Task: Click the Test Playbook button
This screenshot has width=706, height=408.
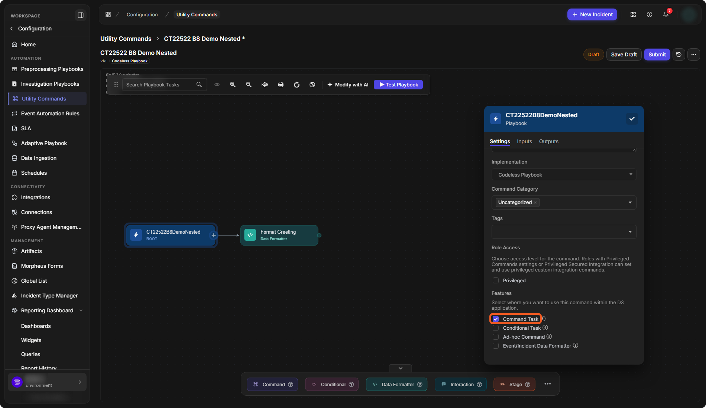Action: pyautogui.click(x=398, y=85)
